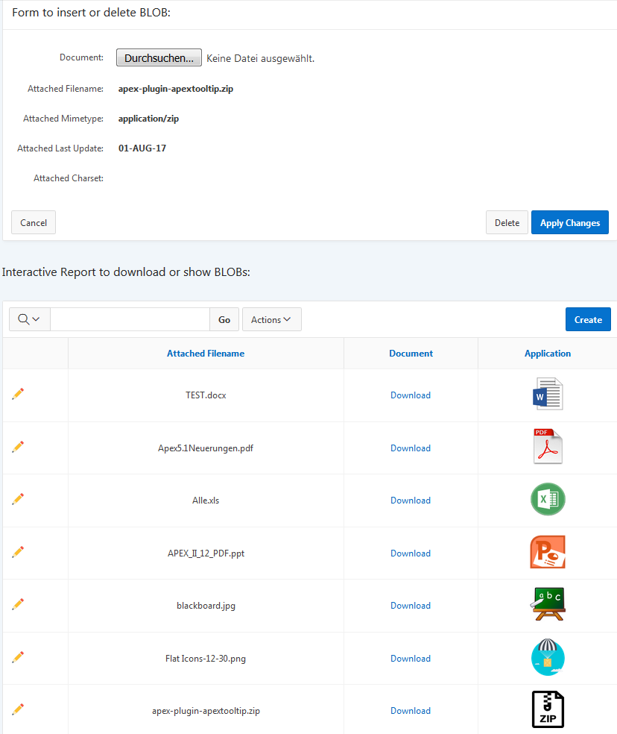Click the Cancel button

[34, 222]
